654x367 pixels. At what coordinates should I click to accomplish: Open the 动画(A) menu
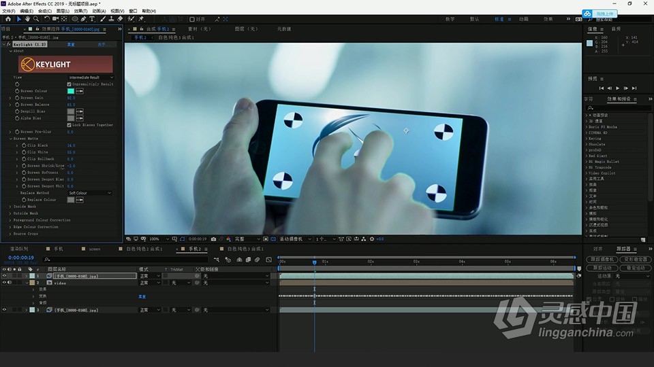pyautogui.click(x=99, y=12)
